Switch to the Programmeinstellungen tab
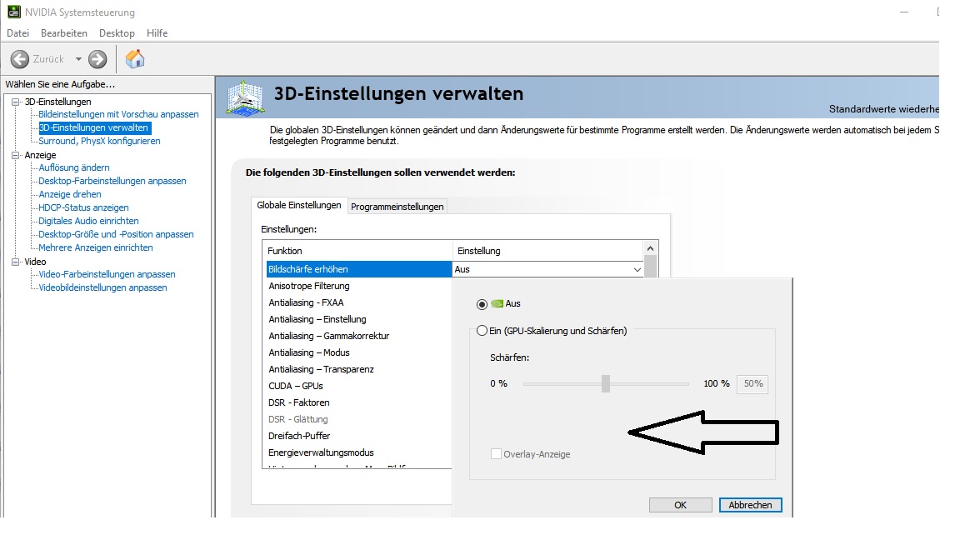 [x=397, y=207]
